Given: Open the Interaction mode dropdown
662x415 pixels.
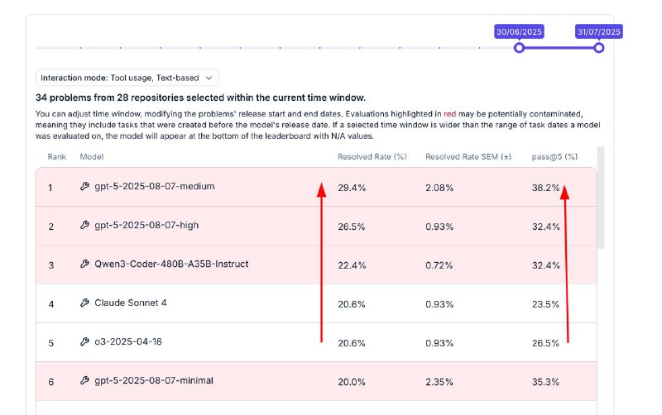Looking at the screenshot, I should [x=127, y=78].
